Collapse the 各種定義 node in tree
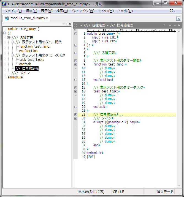Screen dimensions: 184x197 [9, 38]
